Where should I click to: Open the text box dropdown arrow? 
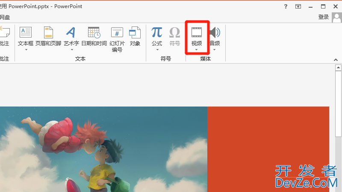[x=26, y=50]
